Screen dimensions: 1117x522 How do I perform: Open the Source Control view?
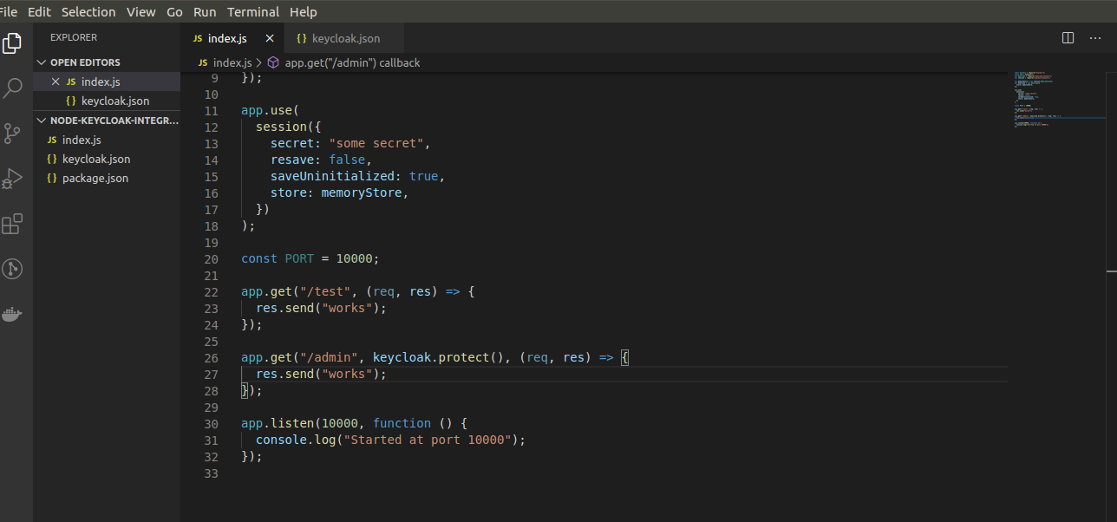(x=12, y=133)
